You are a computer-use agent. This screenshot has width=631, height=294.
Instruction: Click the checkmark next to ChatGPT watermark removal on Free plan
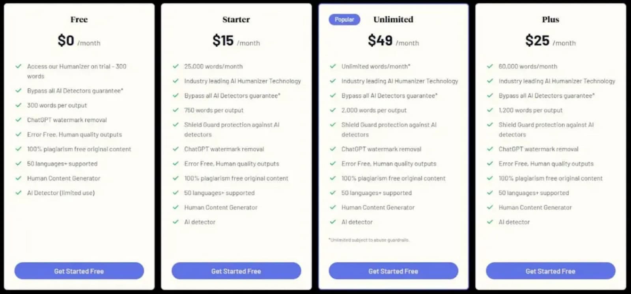(x=18, y=120)
